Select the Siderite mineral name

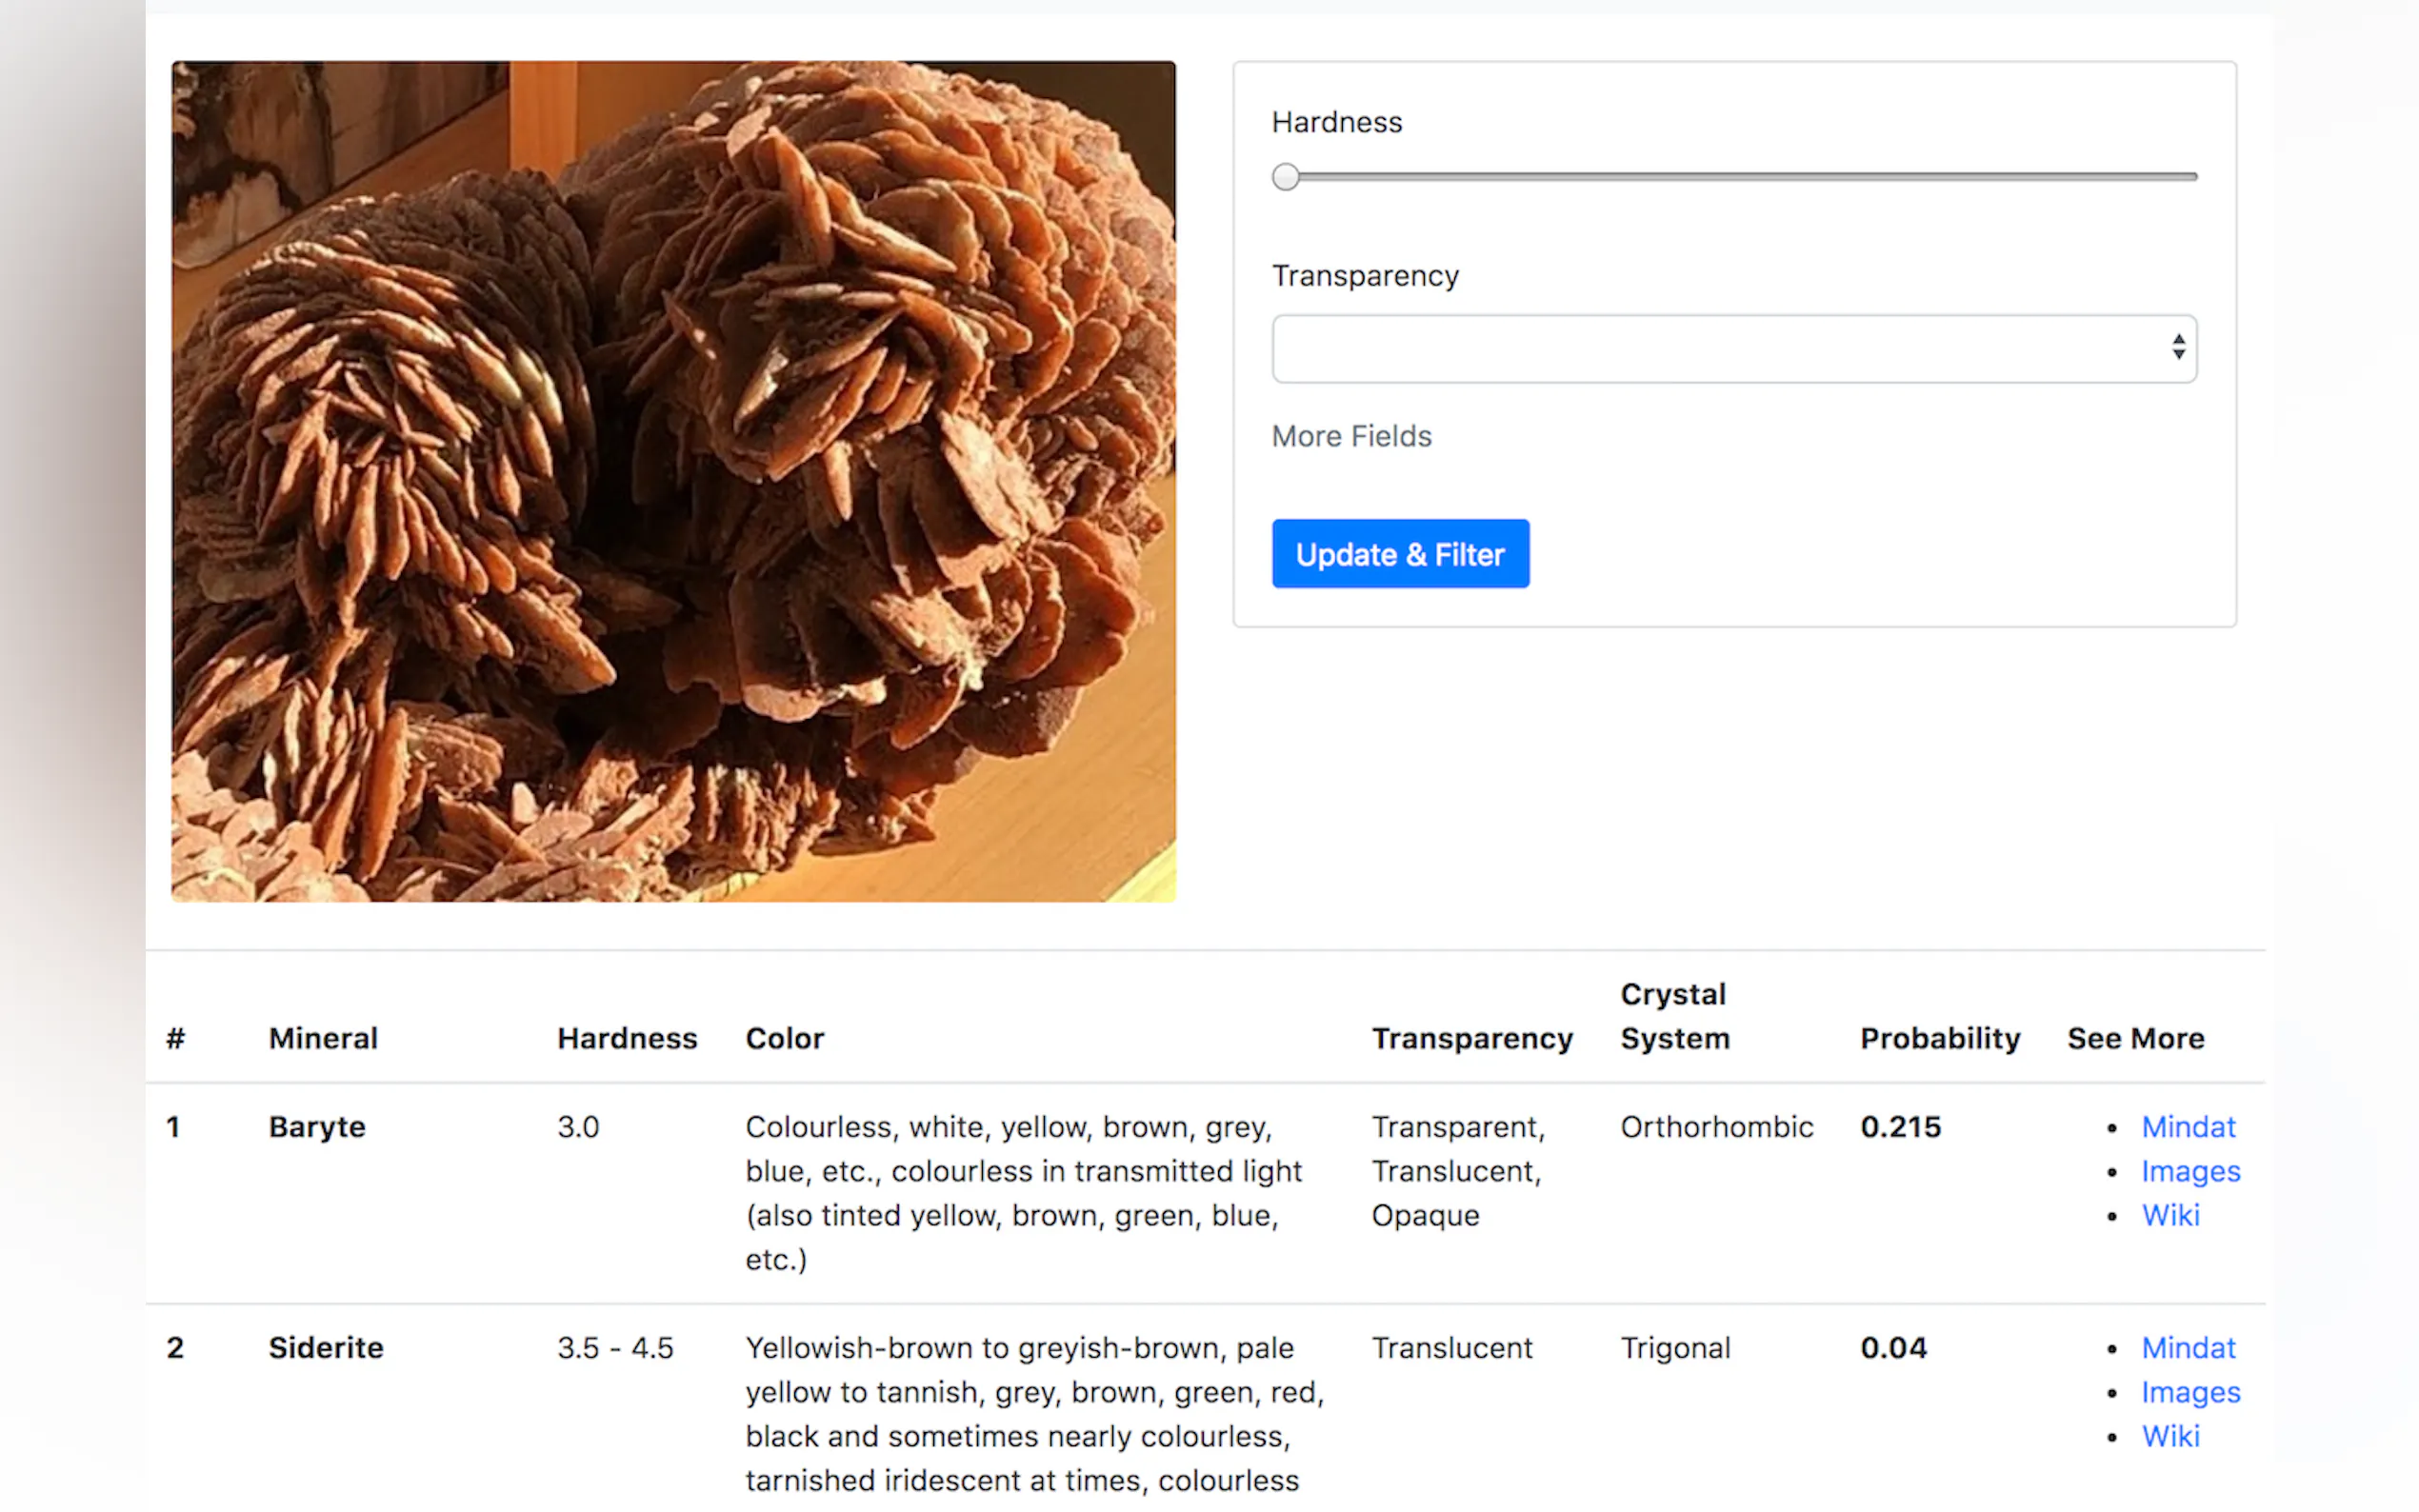(326, 1347)
